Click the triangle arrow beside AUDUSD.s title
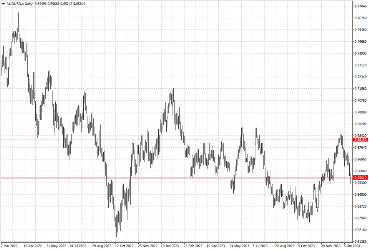The height and width of the screenshot is (250, 369). 3,4
